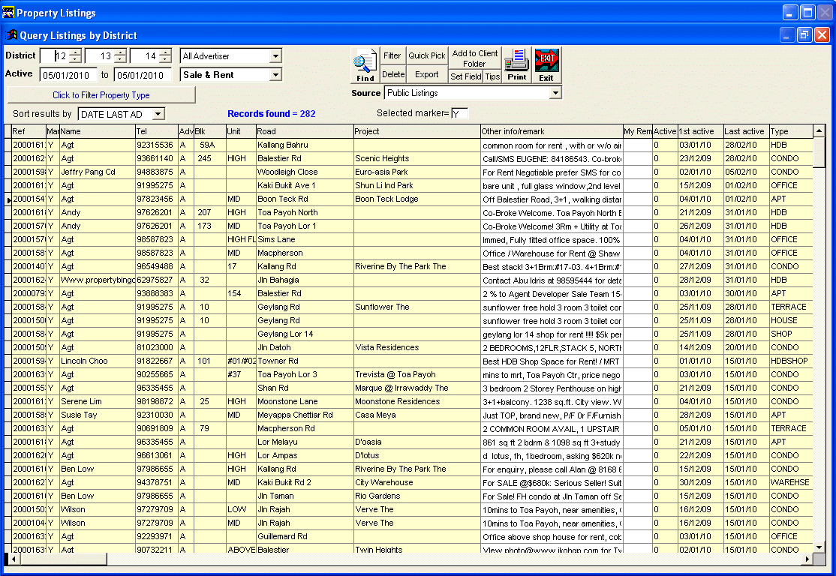
Task: Click the Other info/remark column header
Action: (x=552, y=131)
